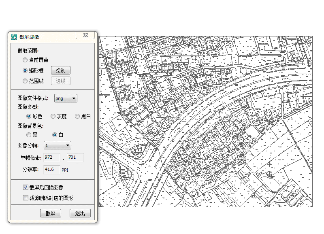This screenshot has height=234, width=324.
Task: Click the PPI unit text
Action: point(65,170)
